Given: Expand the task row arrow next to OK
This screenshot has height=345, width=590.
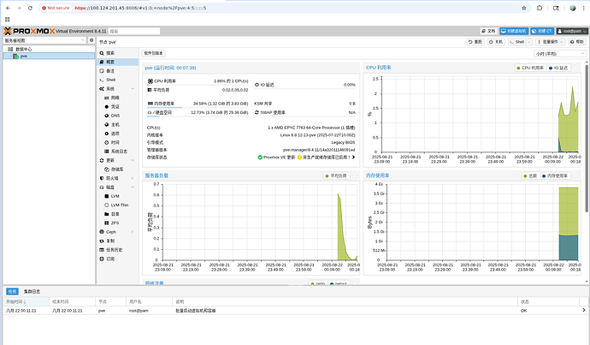Looking at the screenshot, I should [x=584, y=311].
